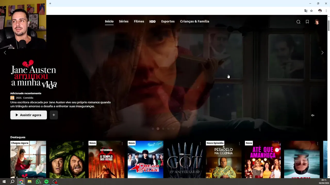Open the red-black circular recorder taskbar app
The image size is (330, 185).
pyautogui.click(x=55, y=182)
